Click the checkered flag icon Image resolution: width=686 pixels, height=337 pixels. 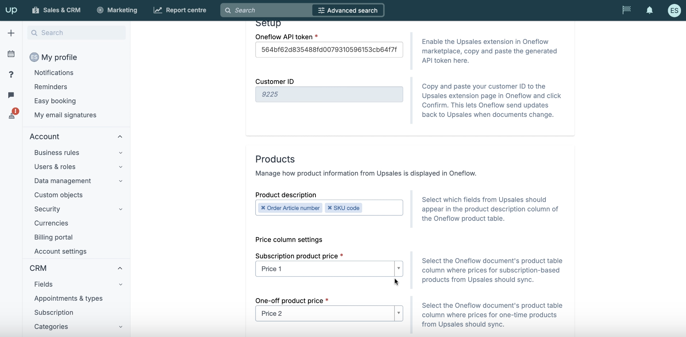point(626,10)
